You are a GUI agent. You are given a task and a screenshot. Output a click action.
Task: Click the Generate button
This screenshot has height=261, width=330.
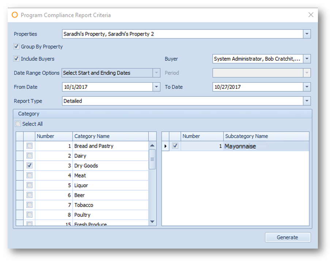pos(288,237)
